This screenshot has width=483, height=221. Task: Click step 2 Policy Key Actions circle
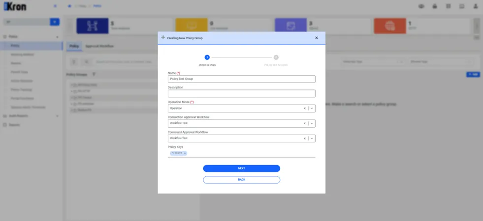[x=276, y=57]
